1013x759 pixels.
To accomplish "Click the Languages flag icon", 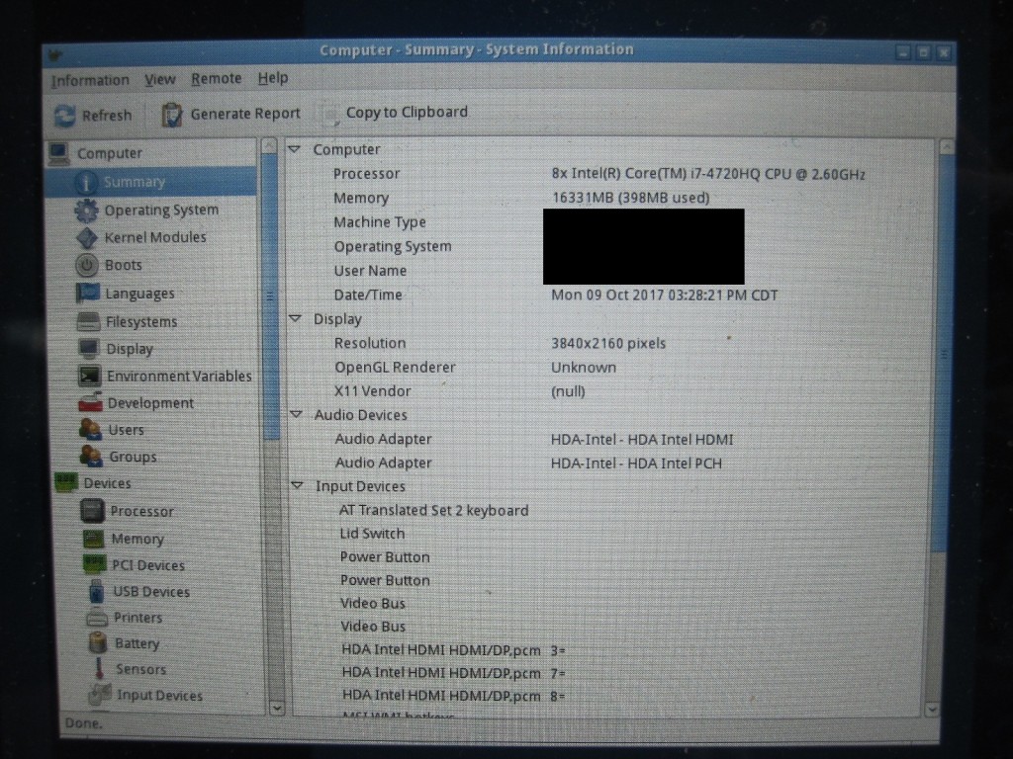I will coord(87,293).
